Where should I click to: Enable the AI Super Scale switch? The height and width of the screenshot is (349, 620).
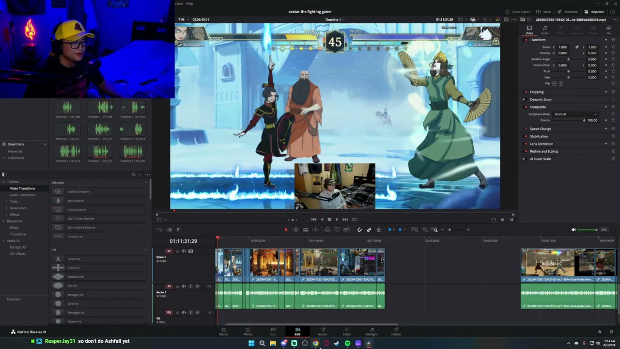pos(524,159)
